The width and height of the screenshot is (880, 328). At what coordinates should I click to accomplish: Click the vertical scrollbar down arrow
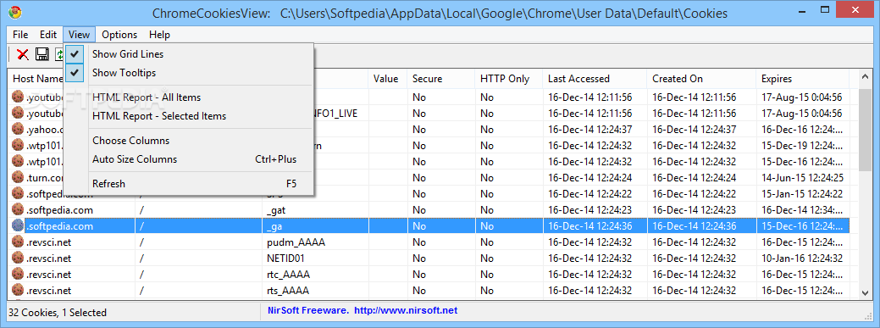click(x=865, y=292)
